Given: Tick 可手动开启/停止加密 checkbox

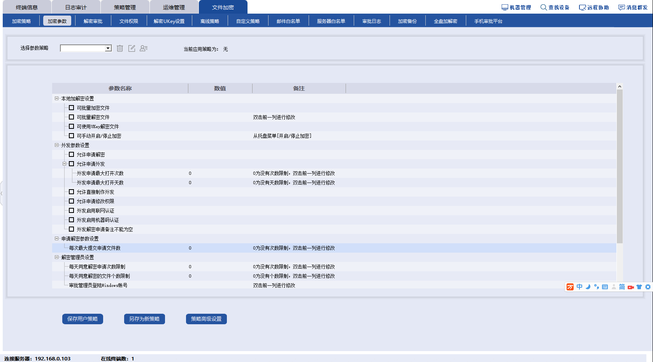Looking at the screenshot, I should (x=71, y=136).
